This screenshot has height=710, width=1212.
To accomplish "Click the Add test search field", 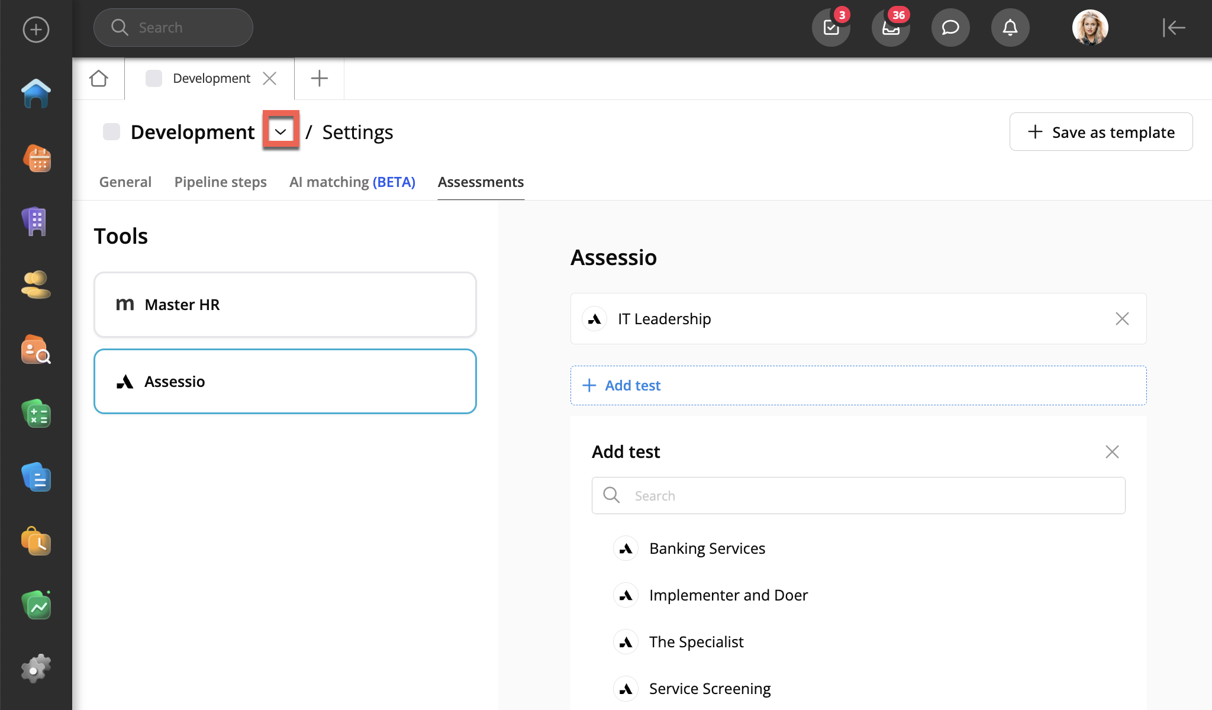I will 858,496.
